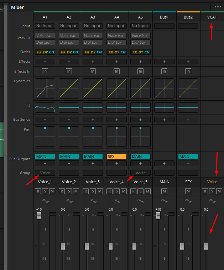
Task: Solo the Voice_2 track
Action: point(69,191)
